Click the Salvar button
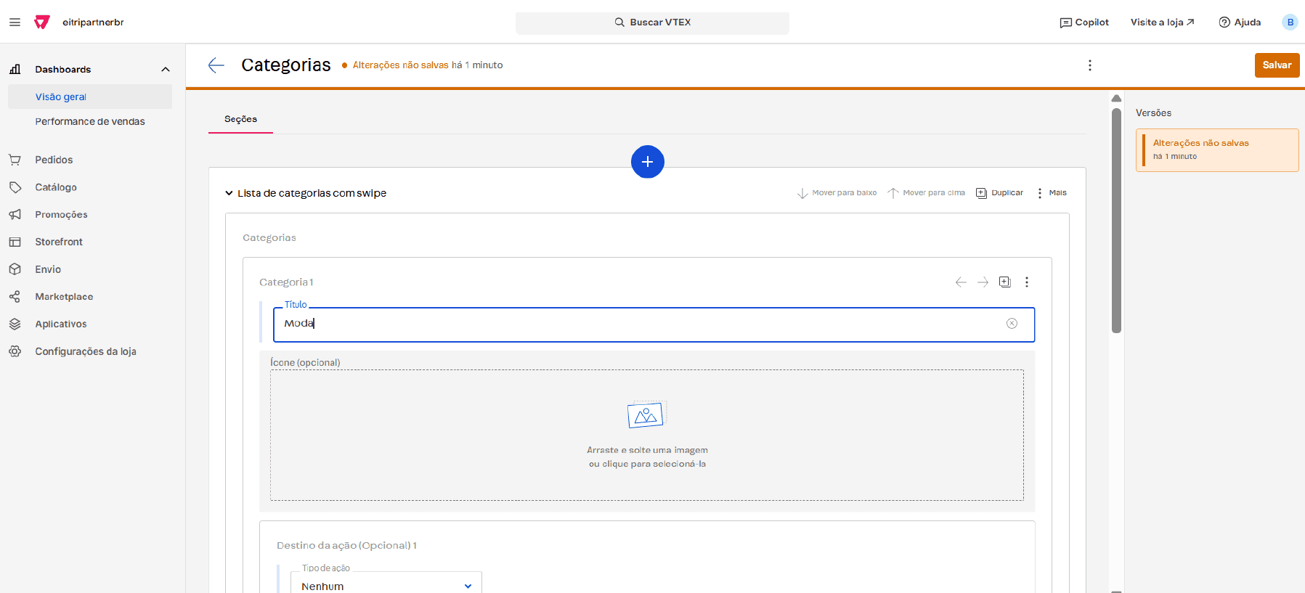 tap(1277, 65)
